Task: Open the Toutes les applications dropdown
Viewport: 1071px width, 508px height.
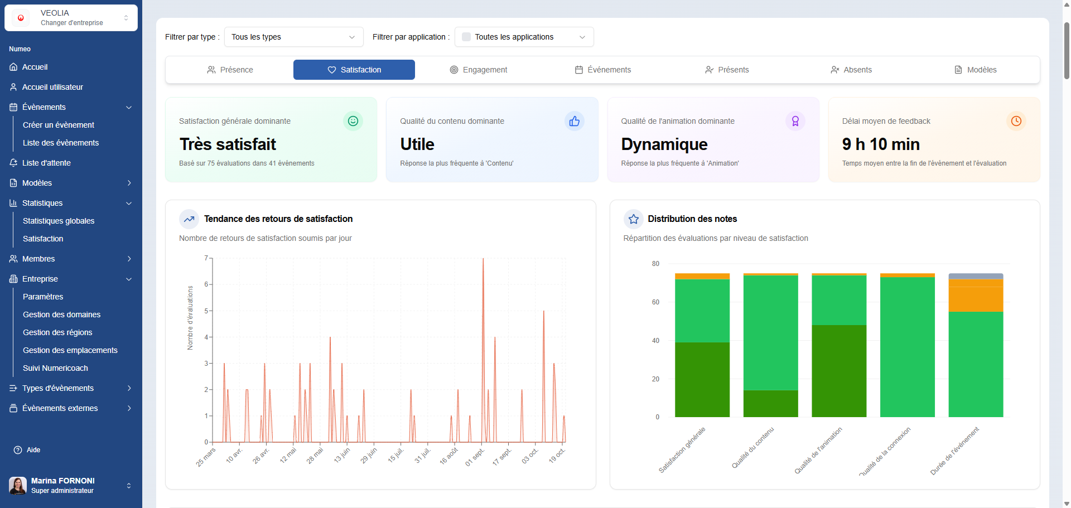Action: [524, 37]
